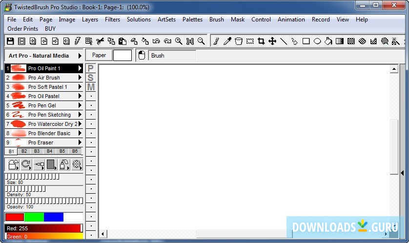Select the paint Brush tool icon
409x243 pixels.
216,41
